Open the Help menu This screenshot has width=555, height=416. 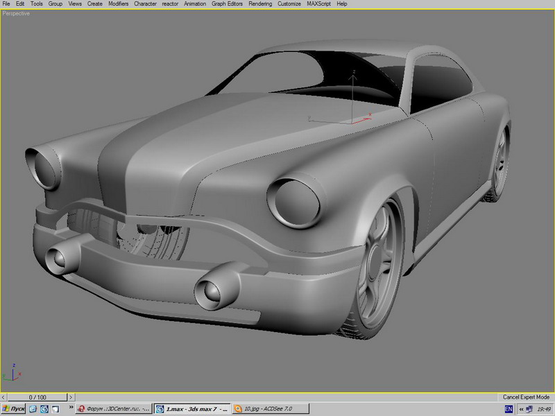tap(341, 4)
